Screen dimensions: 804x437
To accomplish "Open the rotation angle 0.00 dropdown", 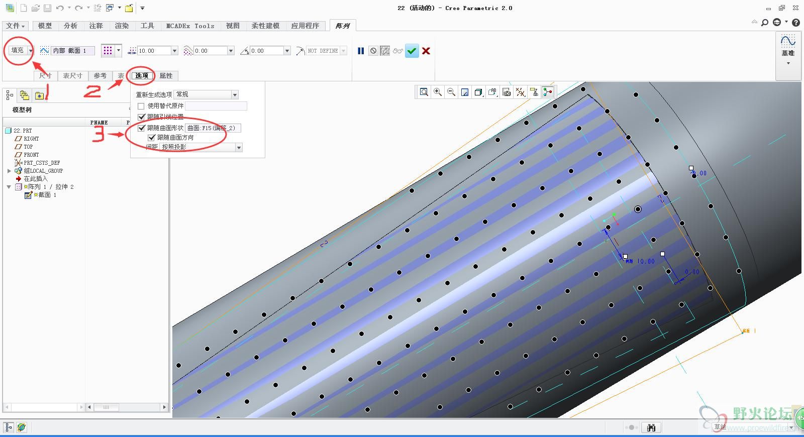I will pyautogui.click(x=287, y=51).
